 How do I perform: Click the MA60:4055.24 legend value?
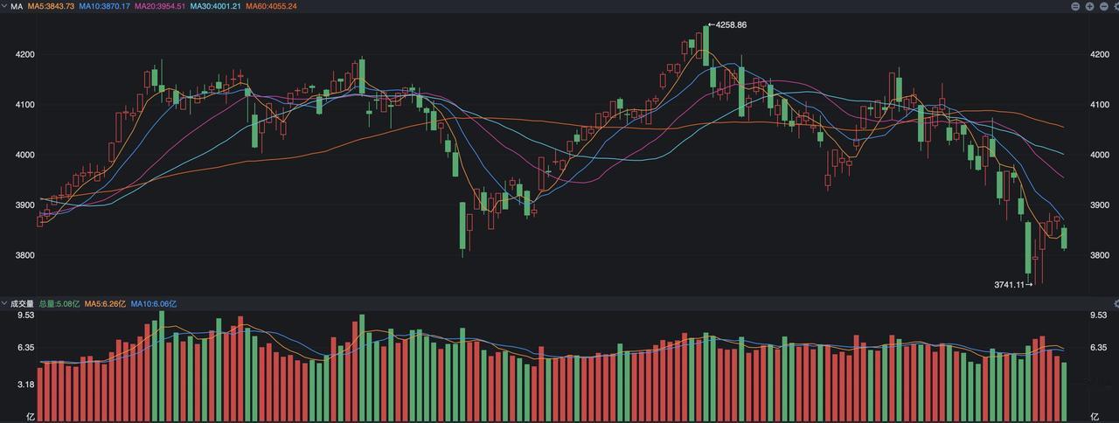click(272, 6)
